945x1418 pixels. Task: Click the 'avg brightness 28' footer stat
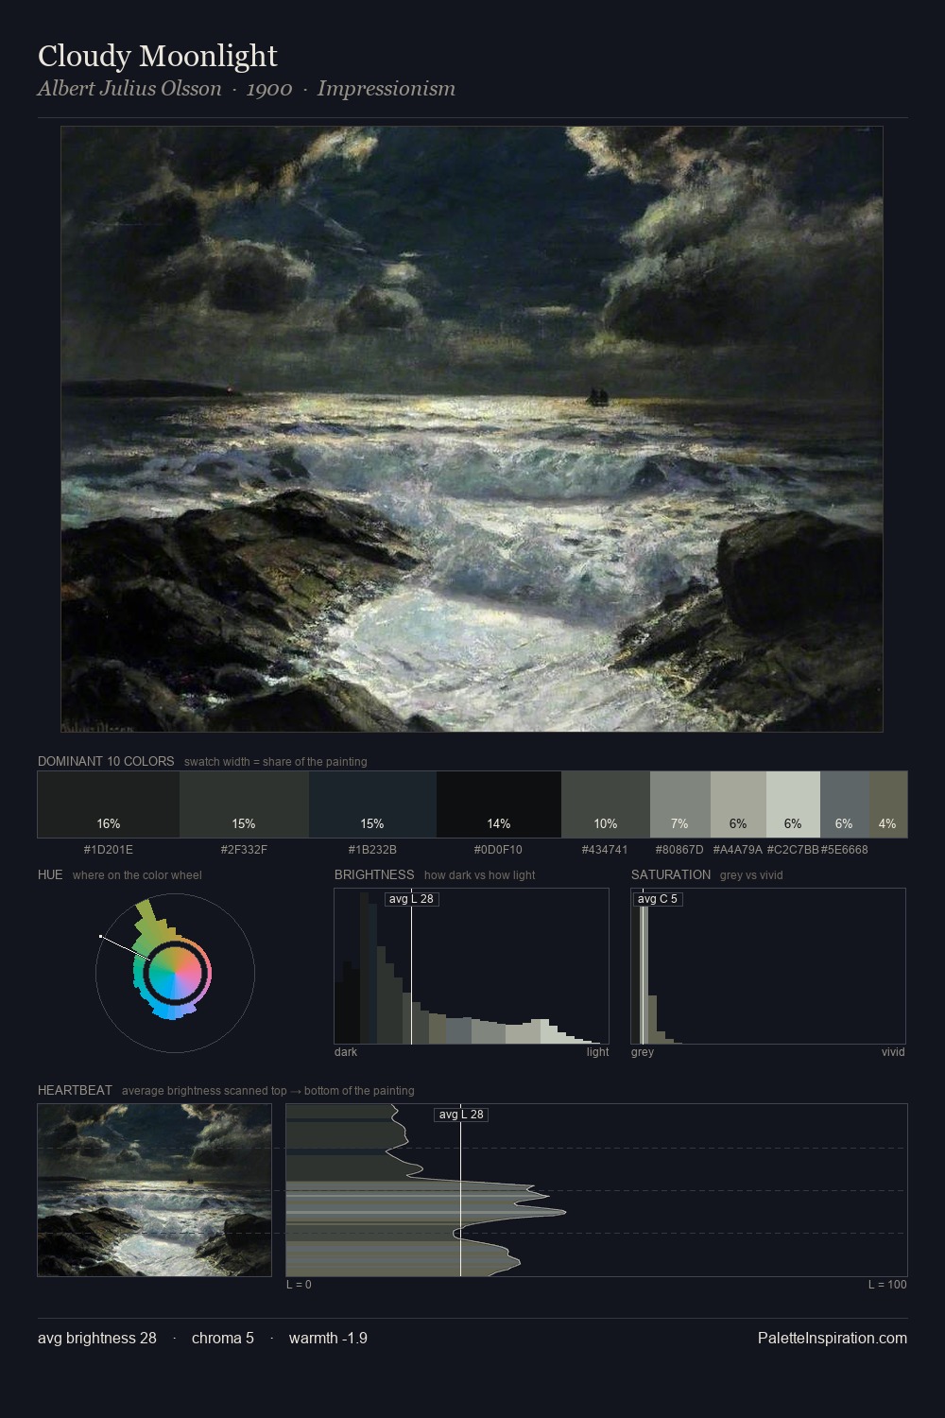(97, 1339)
